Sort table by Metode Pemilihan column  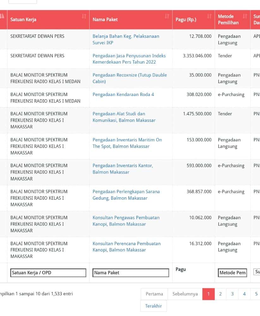click(x=232, y=20)
